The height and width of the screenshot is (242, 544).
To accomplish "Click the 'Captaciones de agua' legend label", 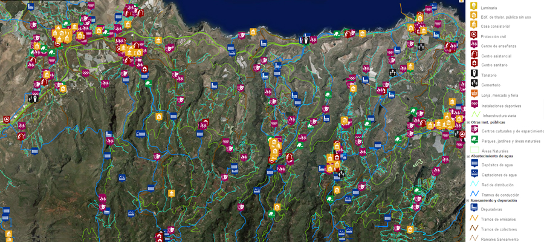I will [498, 175].
